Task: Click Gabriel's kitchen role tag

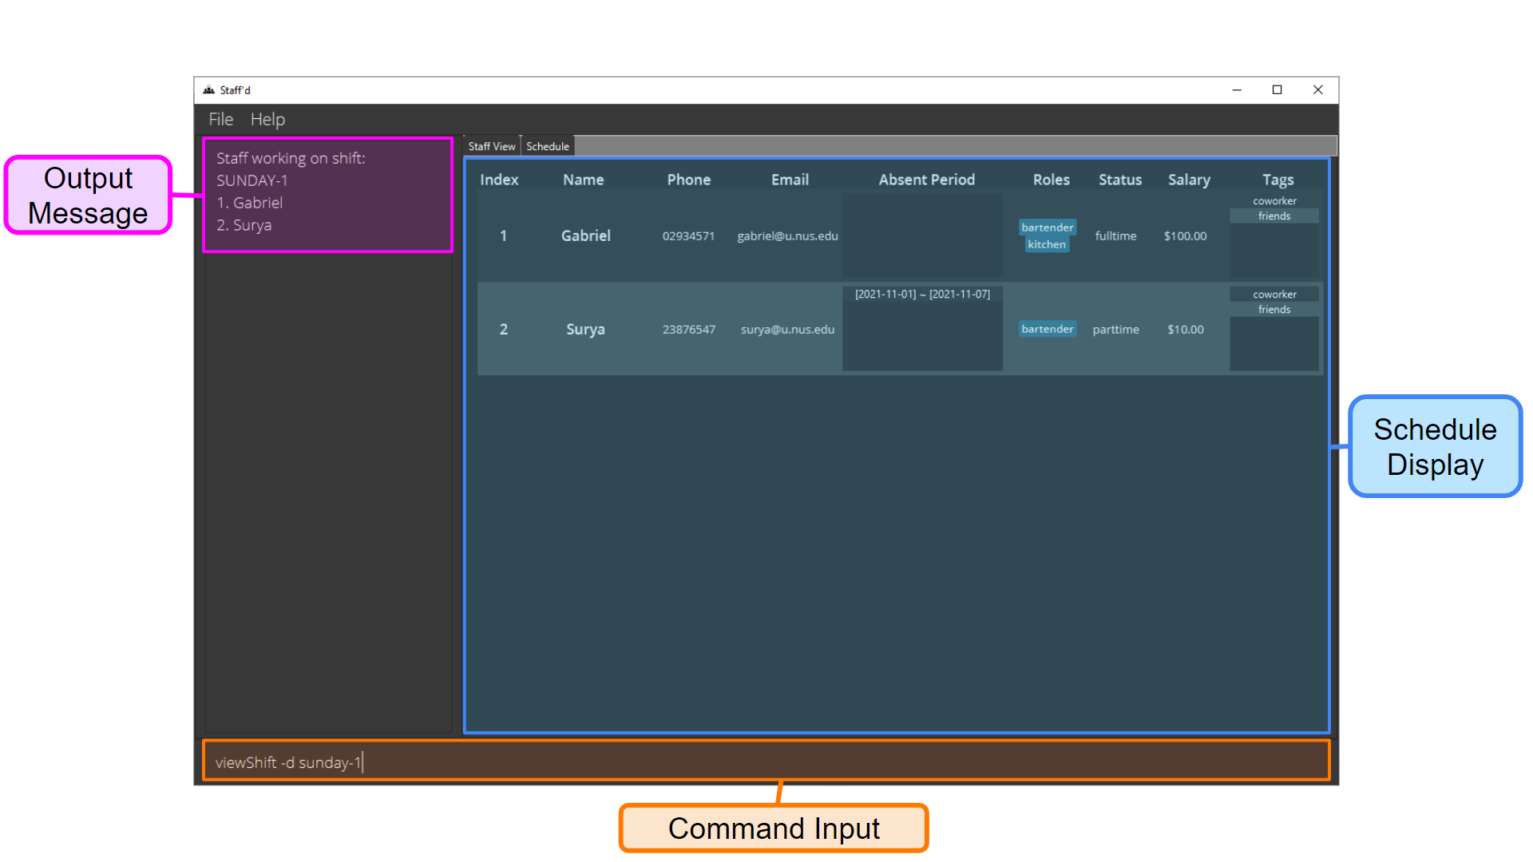Action: click(1047, 244)
